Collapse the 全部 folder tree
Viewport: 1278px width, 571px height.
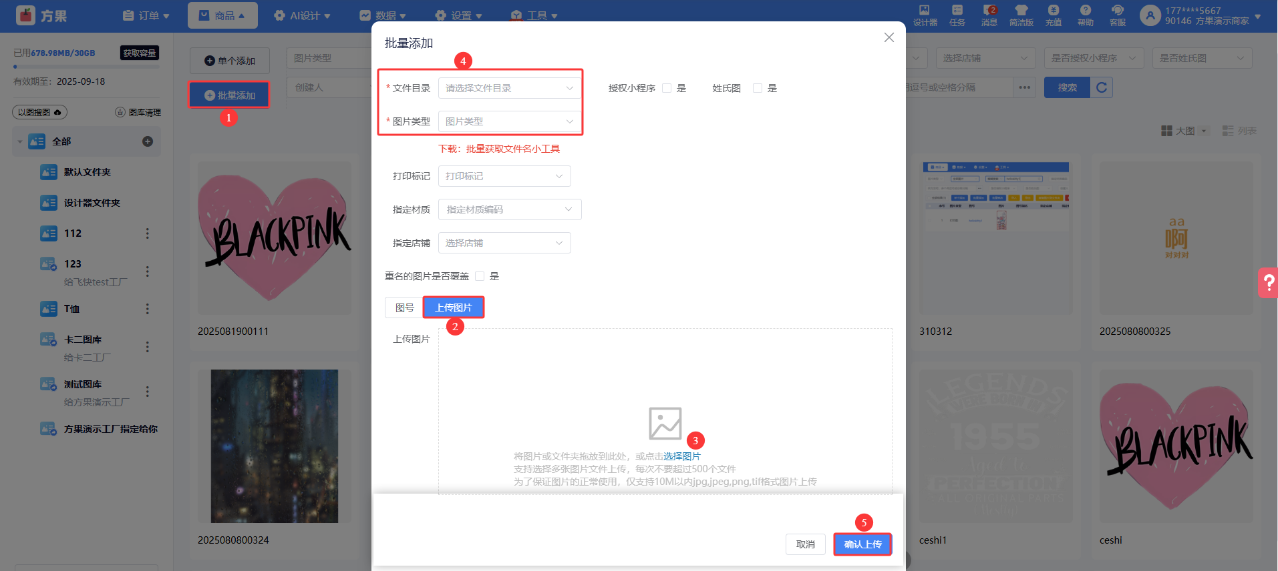pyautogui.click(x=20, y=141)
